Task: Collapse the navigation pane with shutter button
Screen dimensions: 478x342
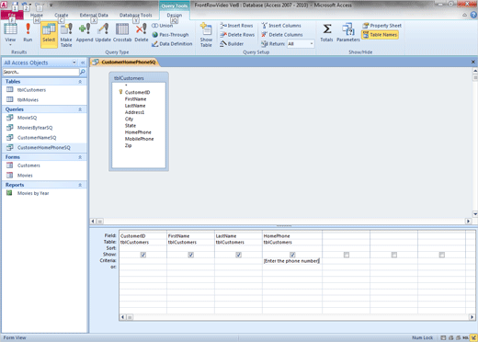Action: (x=83, y=63)
